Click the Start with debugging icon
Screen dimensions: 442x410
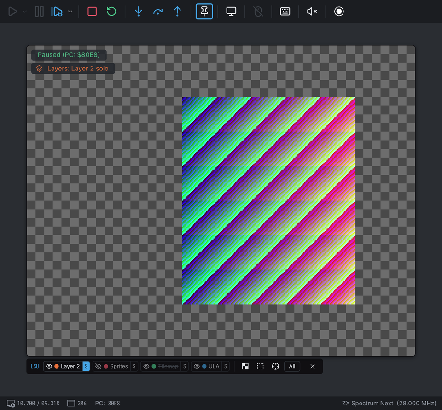click(x=57, y=12)
